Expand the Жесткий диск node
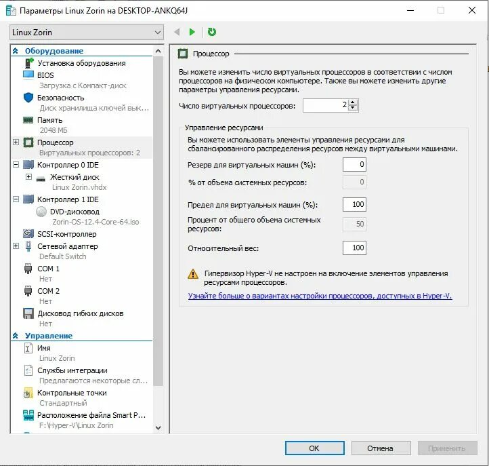This screenshot has width=489, height=466. point(28,177)
